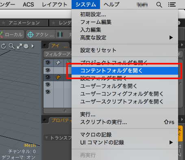Image resolution: width=185 pixels, height=160 pixels.
Task: Click the レンダ tab star icon
Action: pyautogui.click(x=54, y=22)
